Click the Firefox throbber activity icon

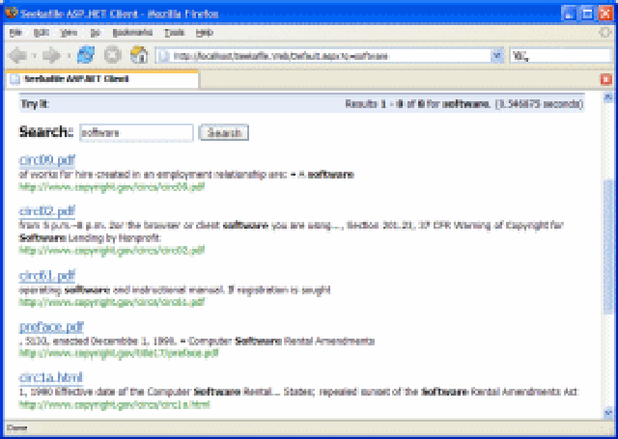604,32
